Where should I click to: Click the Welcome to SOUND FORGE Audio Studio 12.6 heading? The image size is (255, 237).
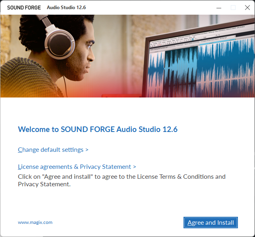click(98, 129)
